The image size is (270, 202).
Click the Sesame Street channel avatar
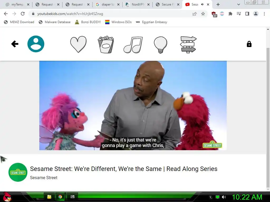pyautogui.click(x=18, y=172)
